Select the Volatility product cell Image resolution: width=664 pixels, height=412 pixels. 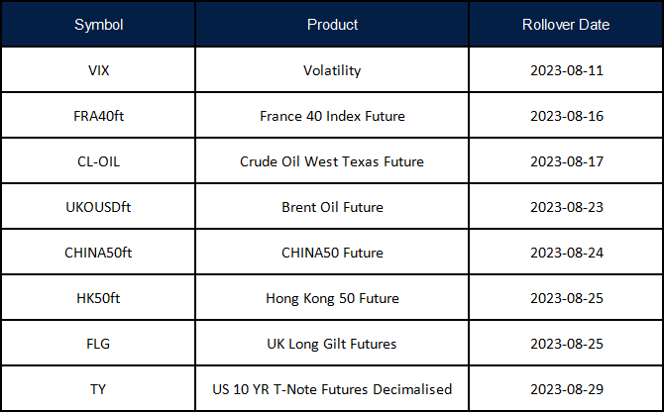coord(332,70)
